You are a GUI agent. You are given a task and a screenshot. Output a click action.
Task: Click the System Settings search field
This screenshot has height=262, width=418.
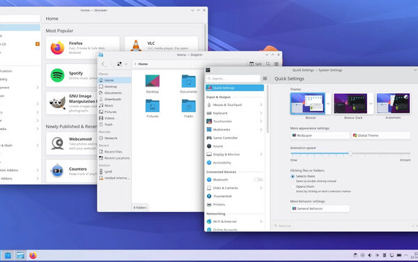[233, 78]
